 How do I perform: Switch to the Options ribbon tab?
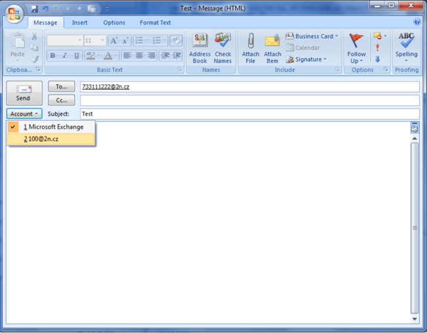pyautogui.click(x=114, y=22)
